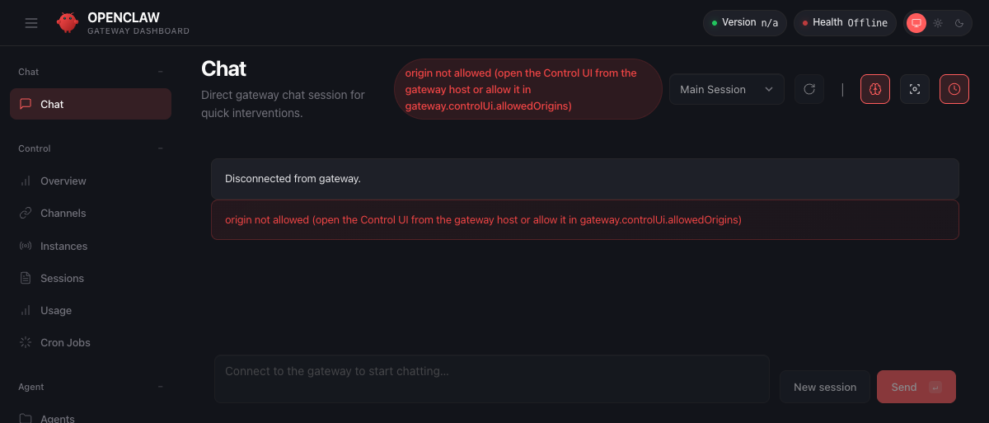This screenshot has width=989, height=423.
Task: Click the New session button
Action: tap(824, 387)
